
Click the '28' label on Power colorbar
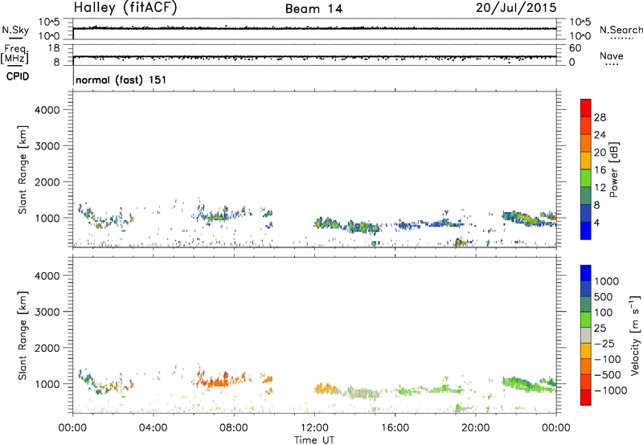(x=600, y=117)
